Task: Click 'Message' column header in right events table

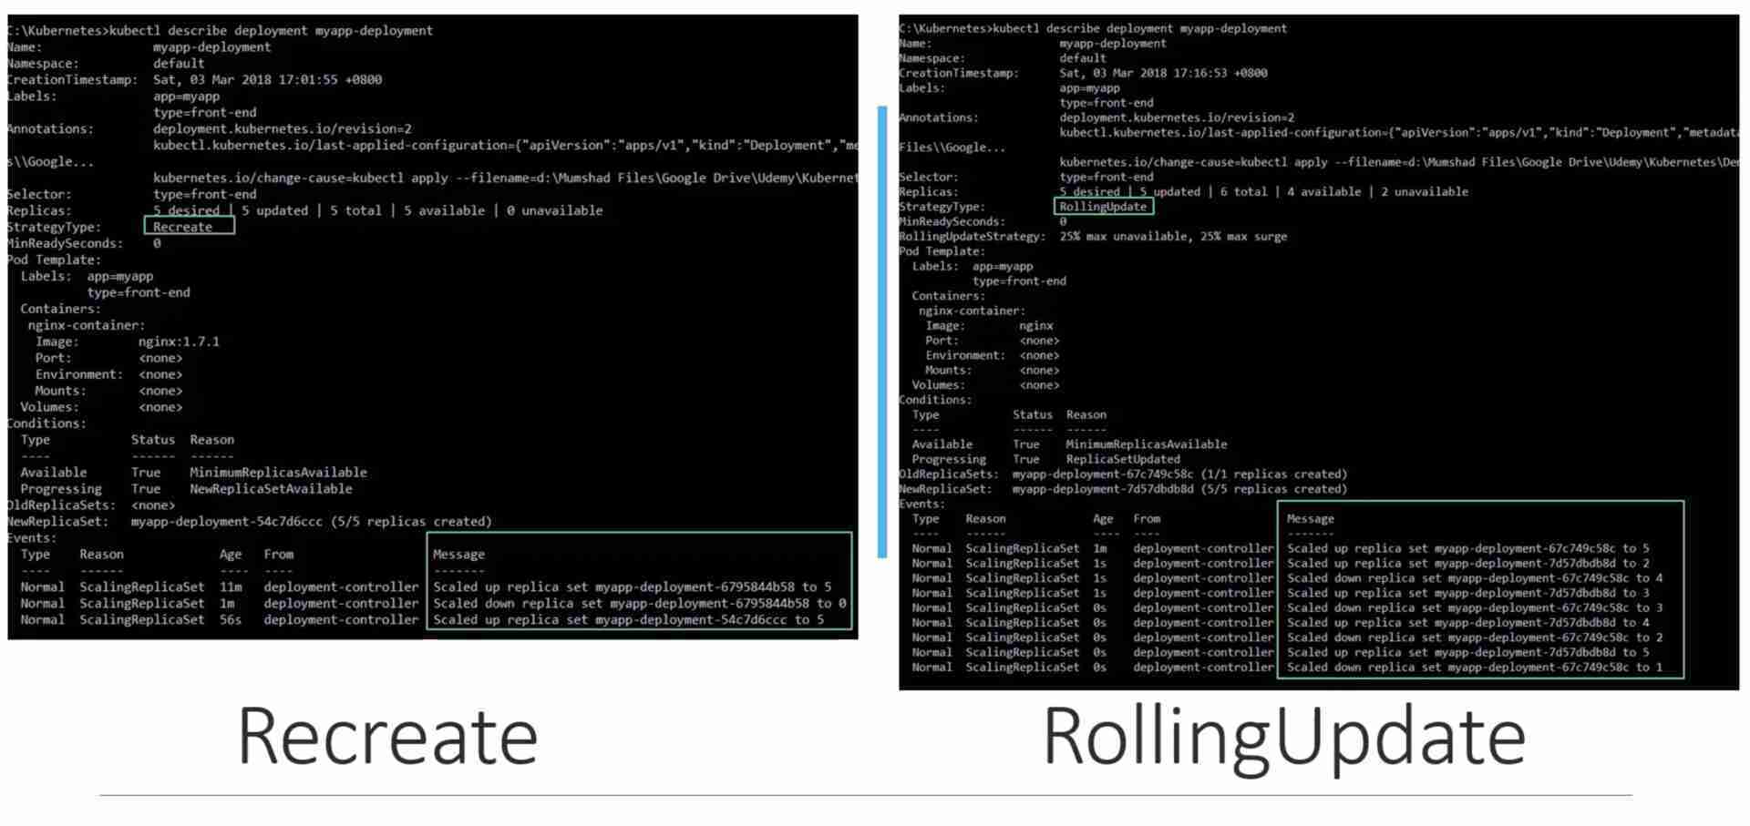Action: point(1311,519)
